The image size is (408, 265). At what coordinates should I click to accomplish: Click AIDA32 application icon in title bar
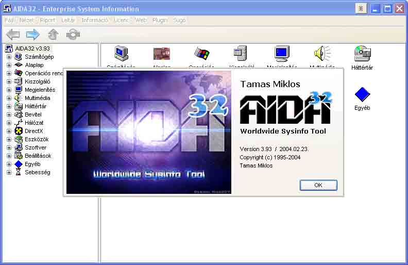click(x=7, y=9)
